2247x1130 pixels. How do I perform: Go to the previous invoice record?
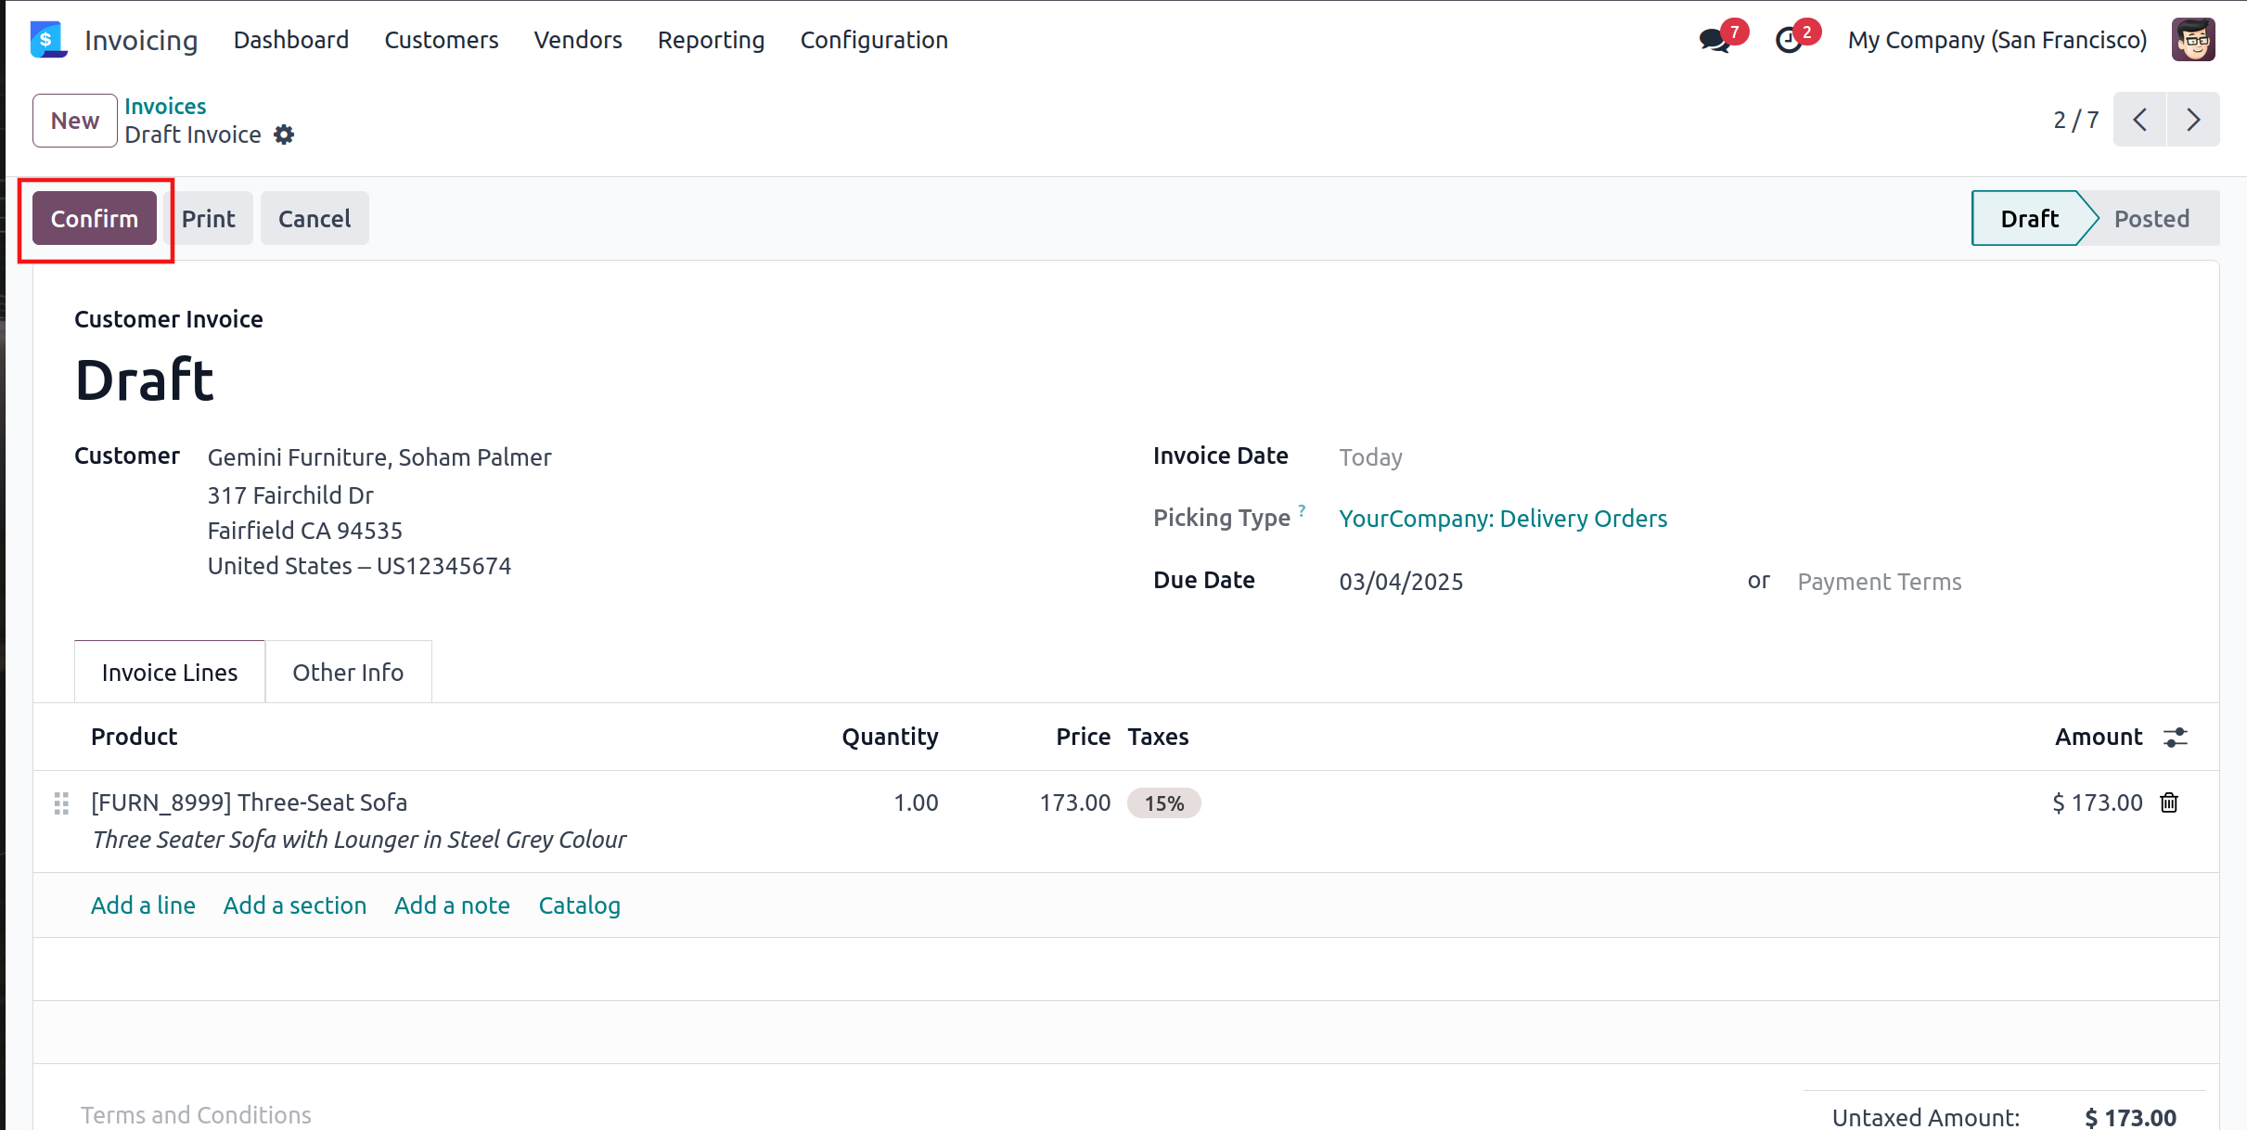coord(2140,120)
